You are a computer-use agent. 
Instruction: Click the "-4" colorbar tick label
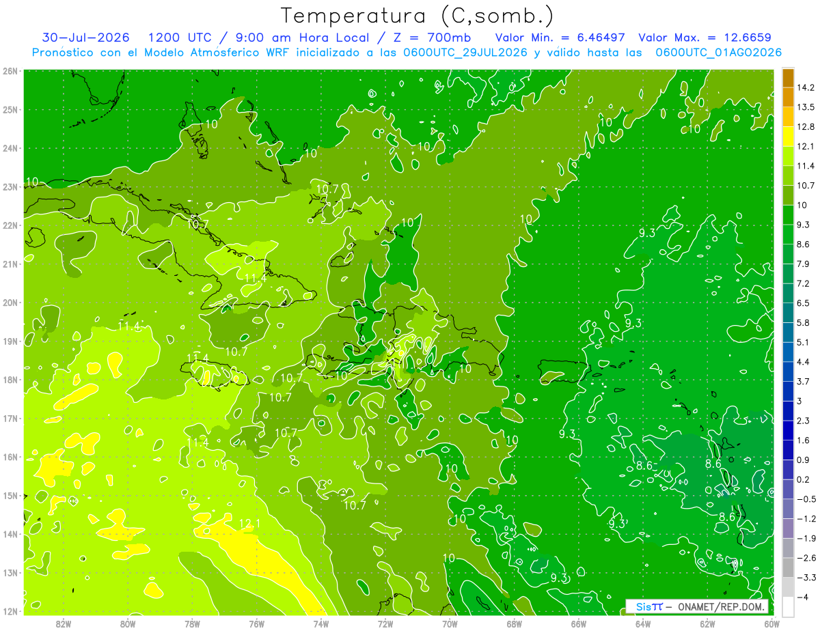coord(804,597)
